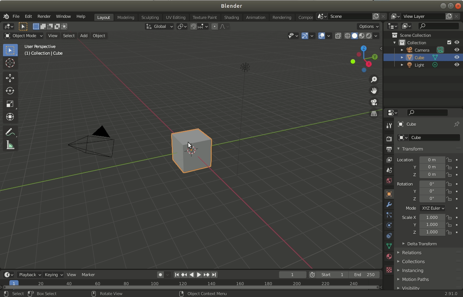This screenshot has width=463, height=297.
Task: Toggle Collection visibility eye
Action: coord(457,42)
